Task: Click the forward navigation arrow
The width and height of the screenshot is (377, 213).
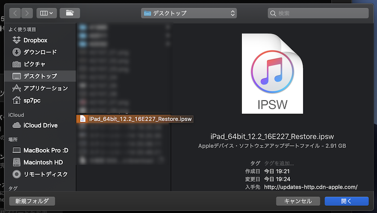Action: [x=27, y=13]
